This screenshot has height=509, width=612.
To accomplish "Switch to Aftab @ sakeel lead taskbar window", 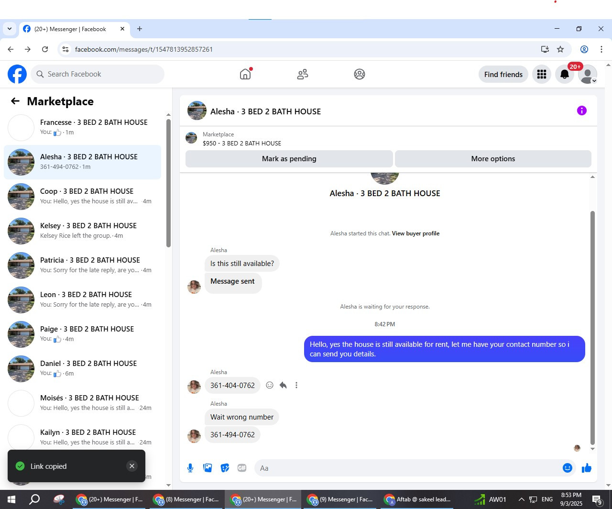I will [x=417, y=499].
